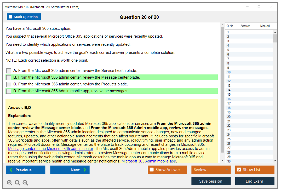Click the green right chevron on Next
The height and width of the screenshot is (192, 281).
[85, 170]
